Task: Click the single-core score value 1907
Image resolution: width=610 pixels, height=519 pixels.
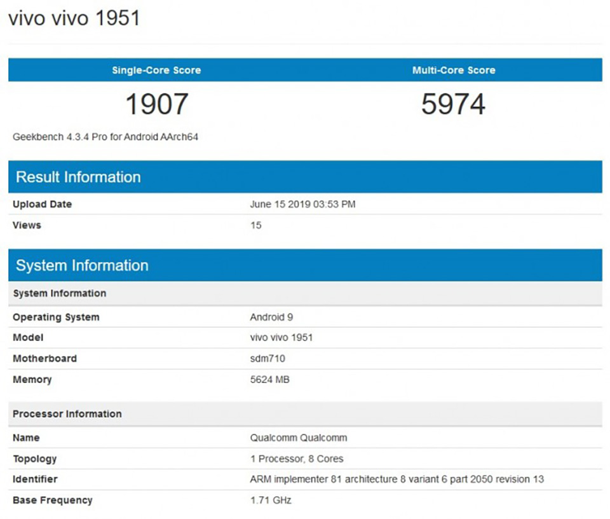Action: [157, 104]
